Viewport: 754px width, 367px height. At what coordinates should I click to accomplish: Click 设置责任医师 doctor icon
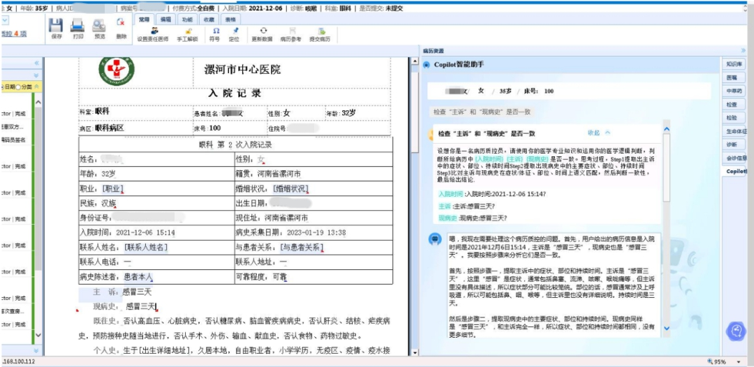(x=154, y=30)
